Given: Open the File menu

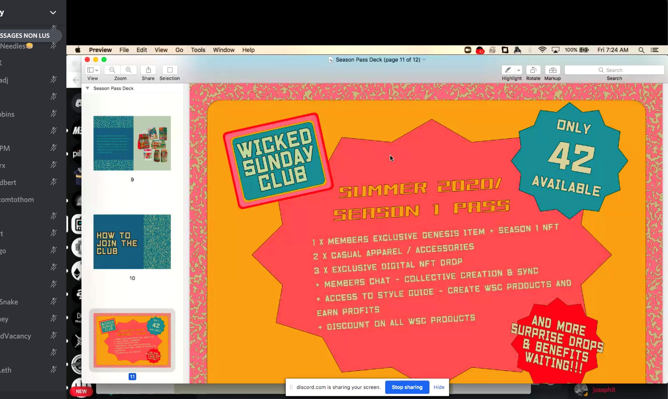Looking at the screenshot, I should coord(124,50).
